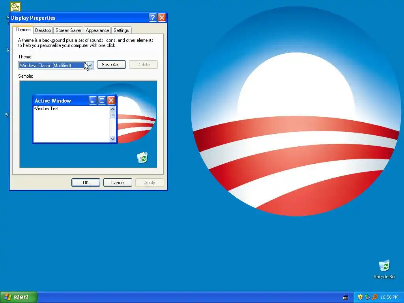This screenshot has height=303, width=404.
Task: Click the keyboard icon on the taskbar
Action: coord(346,297)
